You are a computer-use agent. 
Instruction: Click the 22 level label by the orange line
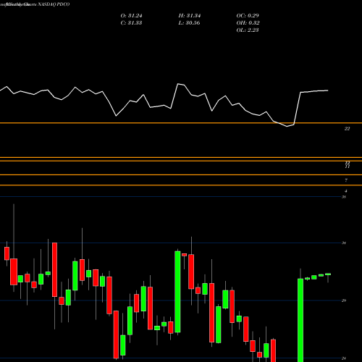tap(347, 129)
